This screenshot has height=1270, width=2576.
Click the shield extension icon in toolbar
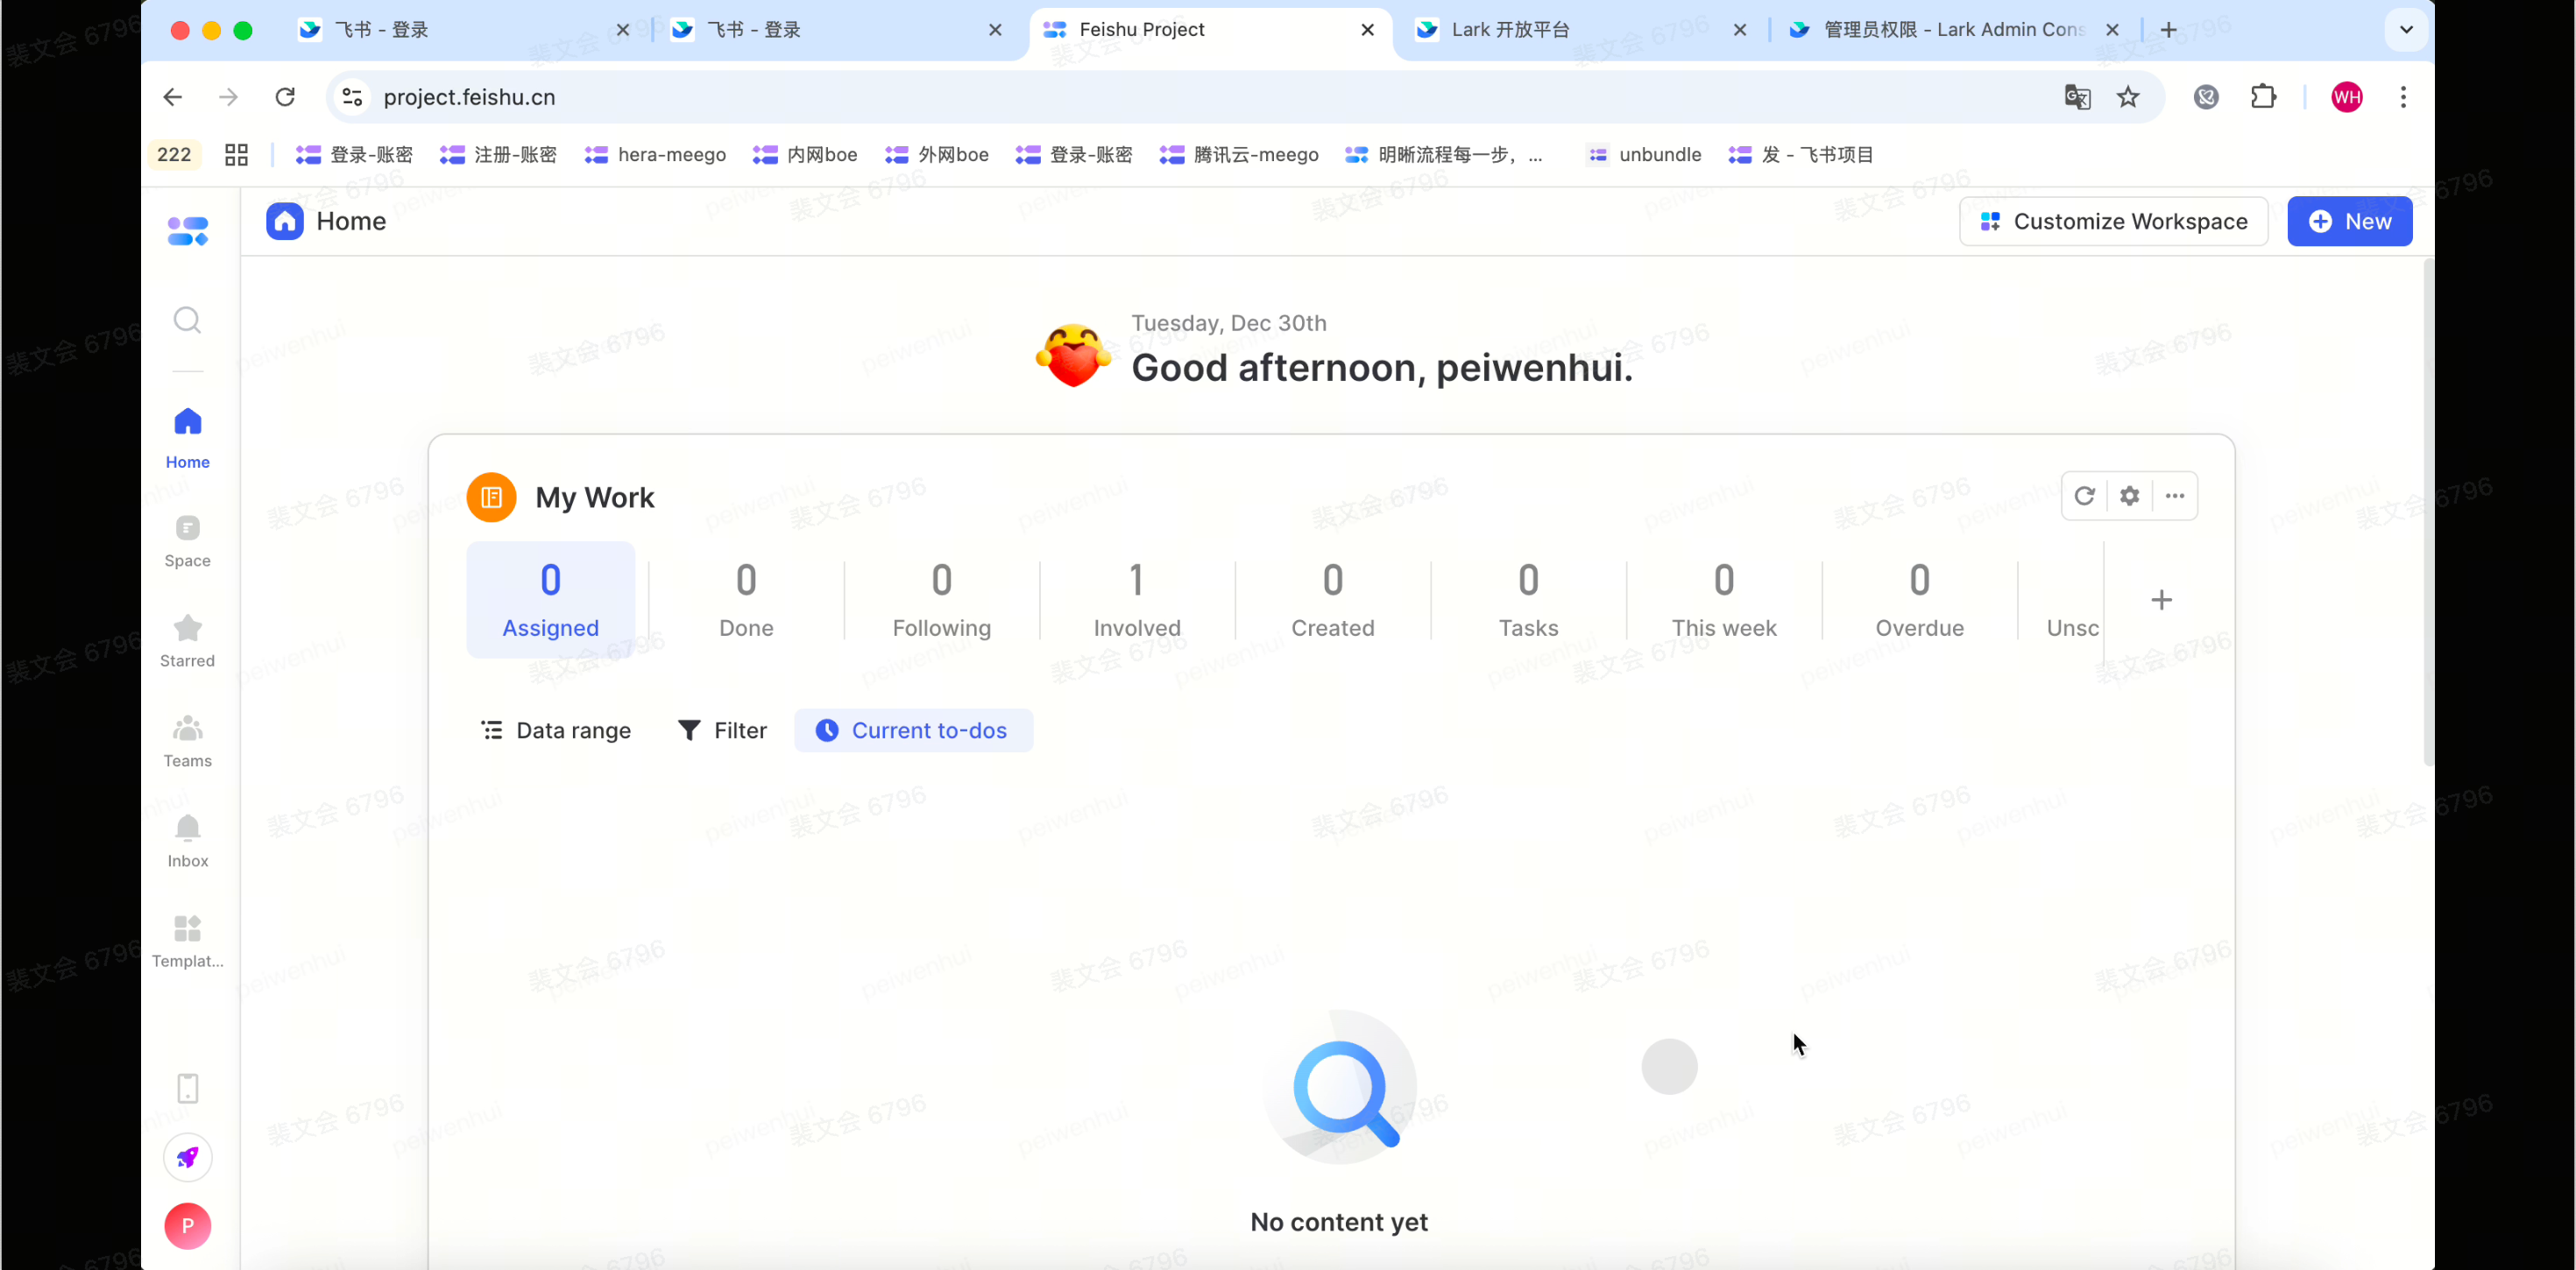[x=2207, y=97]
